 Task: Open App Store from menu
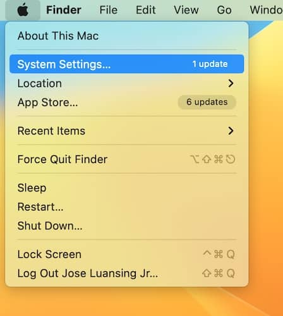click(x=126, y=102)
